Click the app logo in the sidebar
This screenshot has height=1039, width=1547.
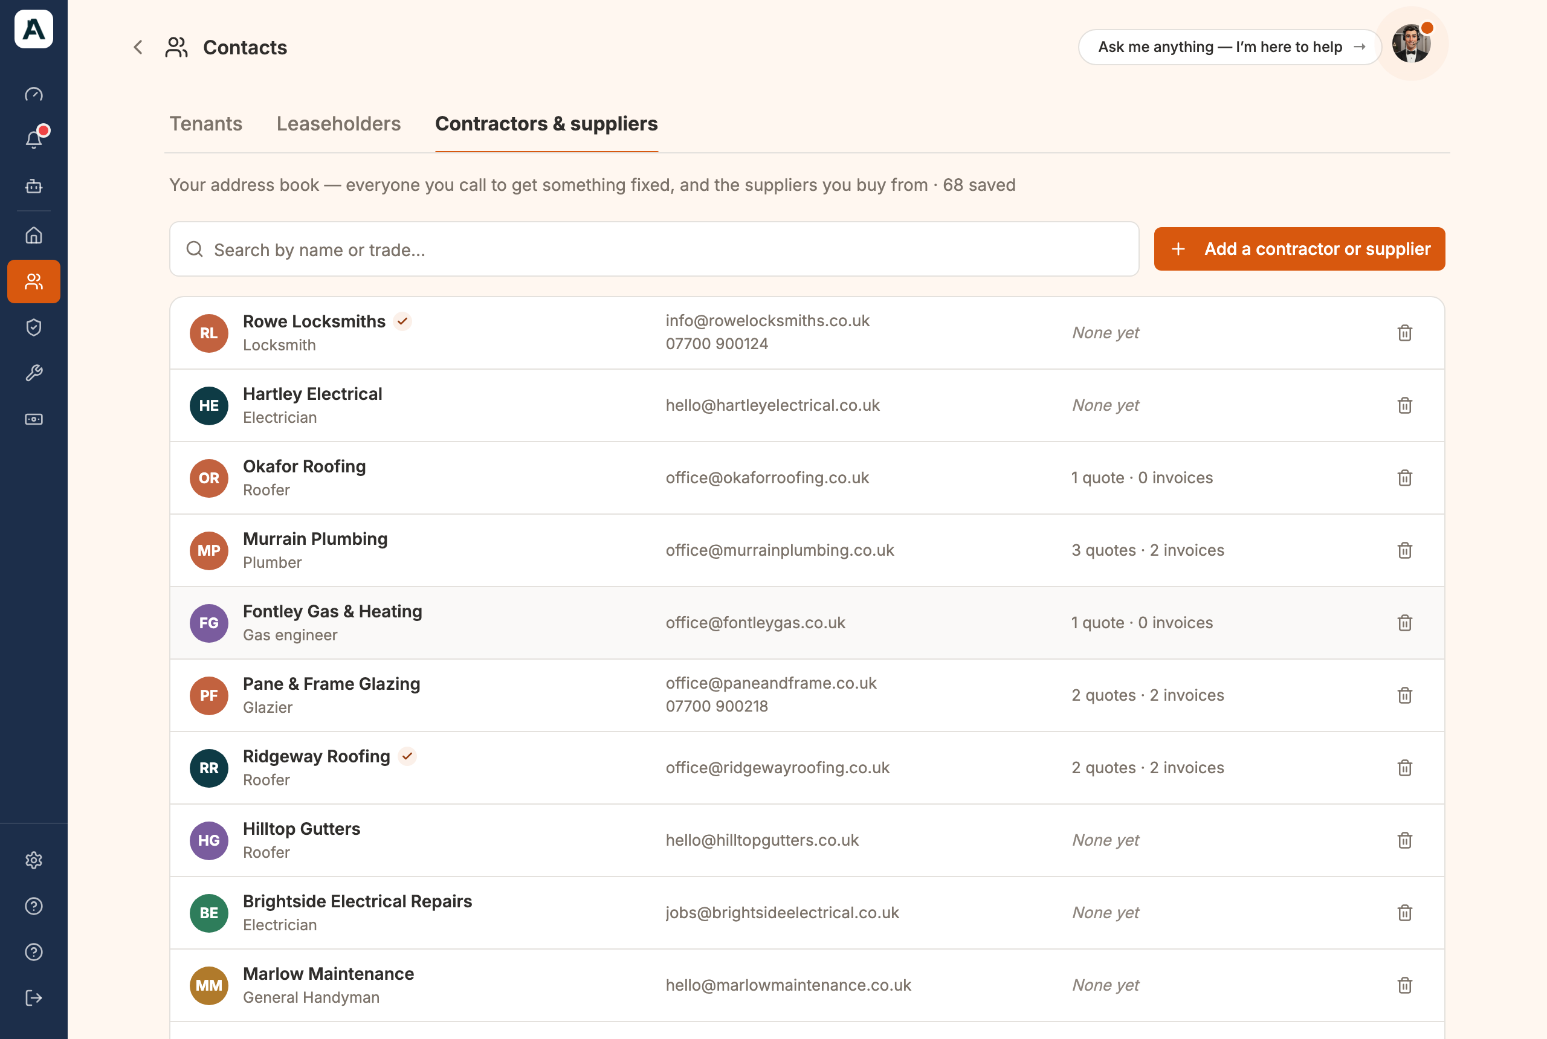tap(34, 29)
